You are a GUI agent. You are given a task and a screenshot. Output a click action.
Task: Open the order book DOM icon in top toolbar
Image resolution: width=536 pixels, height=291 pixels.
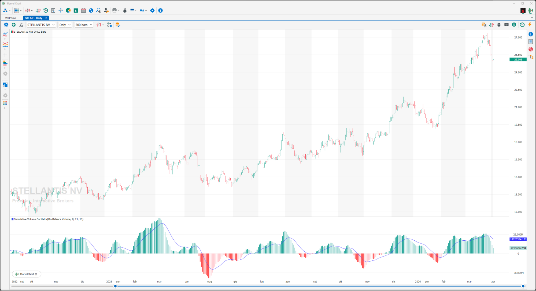pos(38,10)
